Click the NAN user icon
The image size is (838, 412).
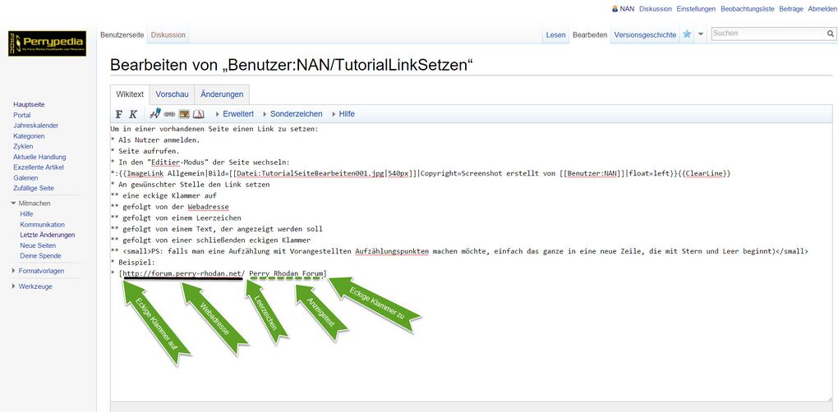click(615, 9)
